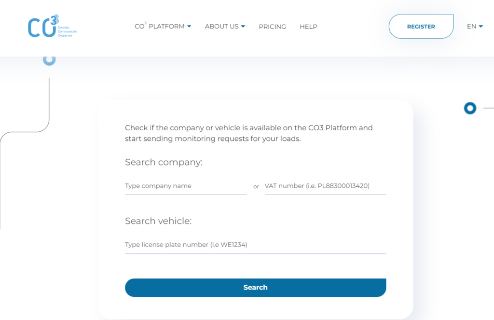Click the Search company heading
494x320 pixels.
point(164,162)
